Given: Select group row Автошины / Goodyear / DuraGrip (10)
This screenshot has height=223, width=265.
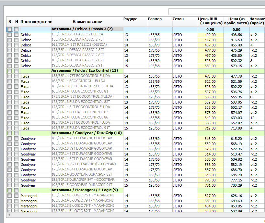Looking at the screenshot, I should point(86,133).
